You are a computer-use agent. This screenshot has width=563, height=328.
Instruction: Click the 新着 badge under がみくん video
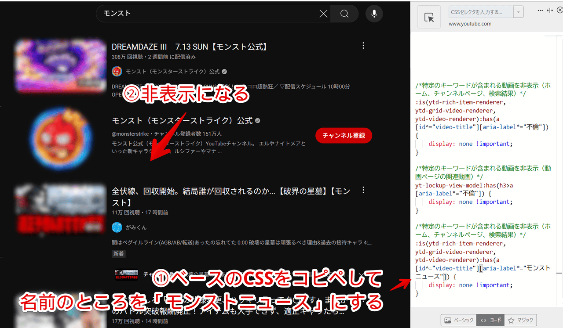[x=118, y=254]
